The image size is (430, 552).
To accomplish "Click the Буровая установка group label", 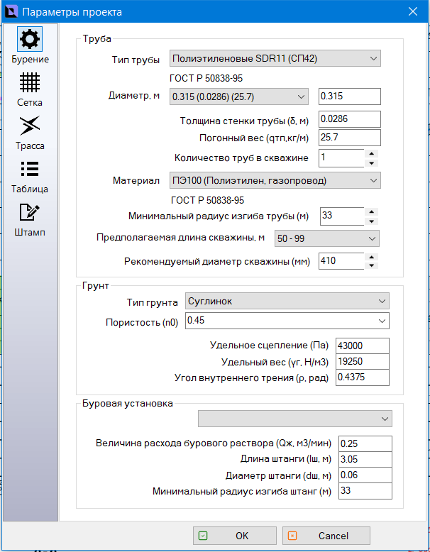I will tap(128, 403).
